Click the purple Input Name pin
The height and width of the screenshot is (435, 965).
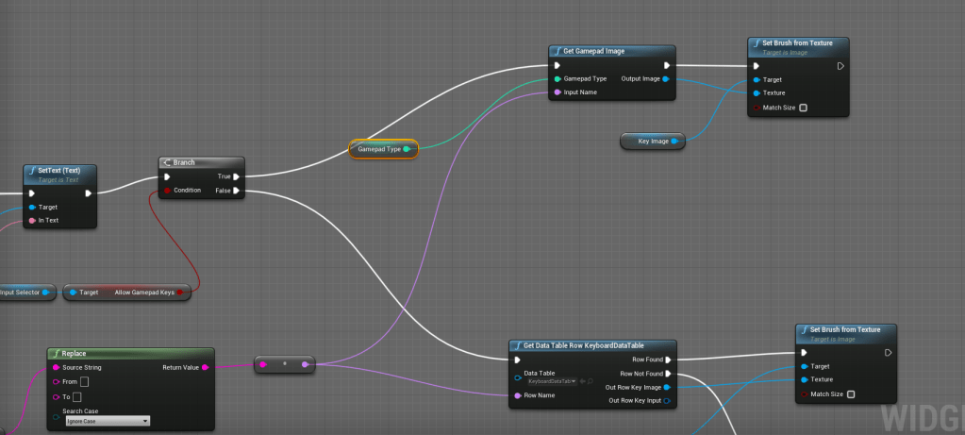coord(557,92)
